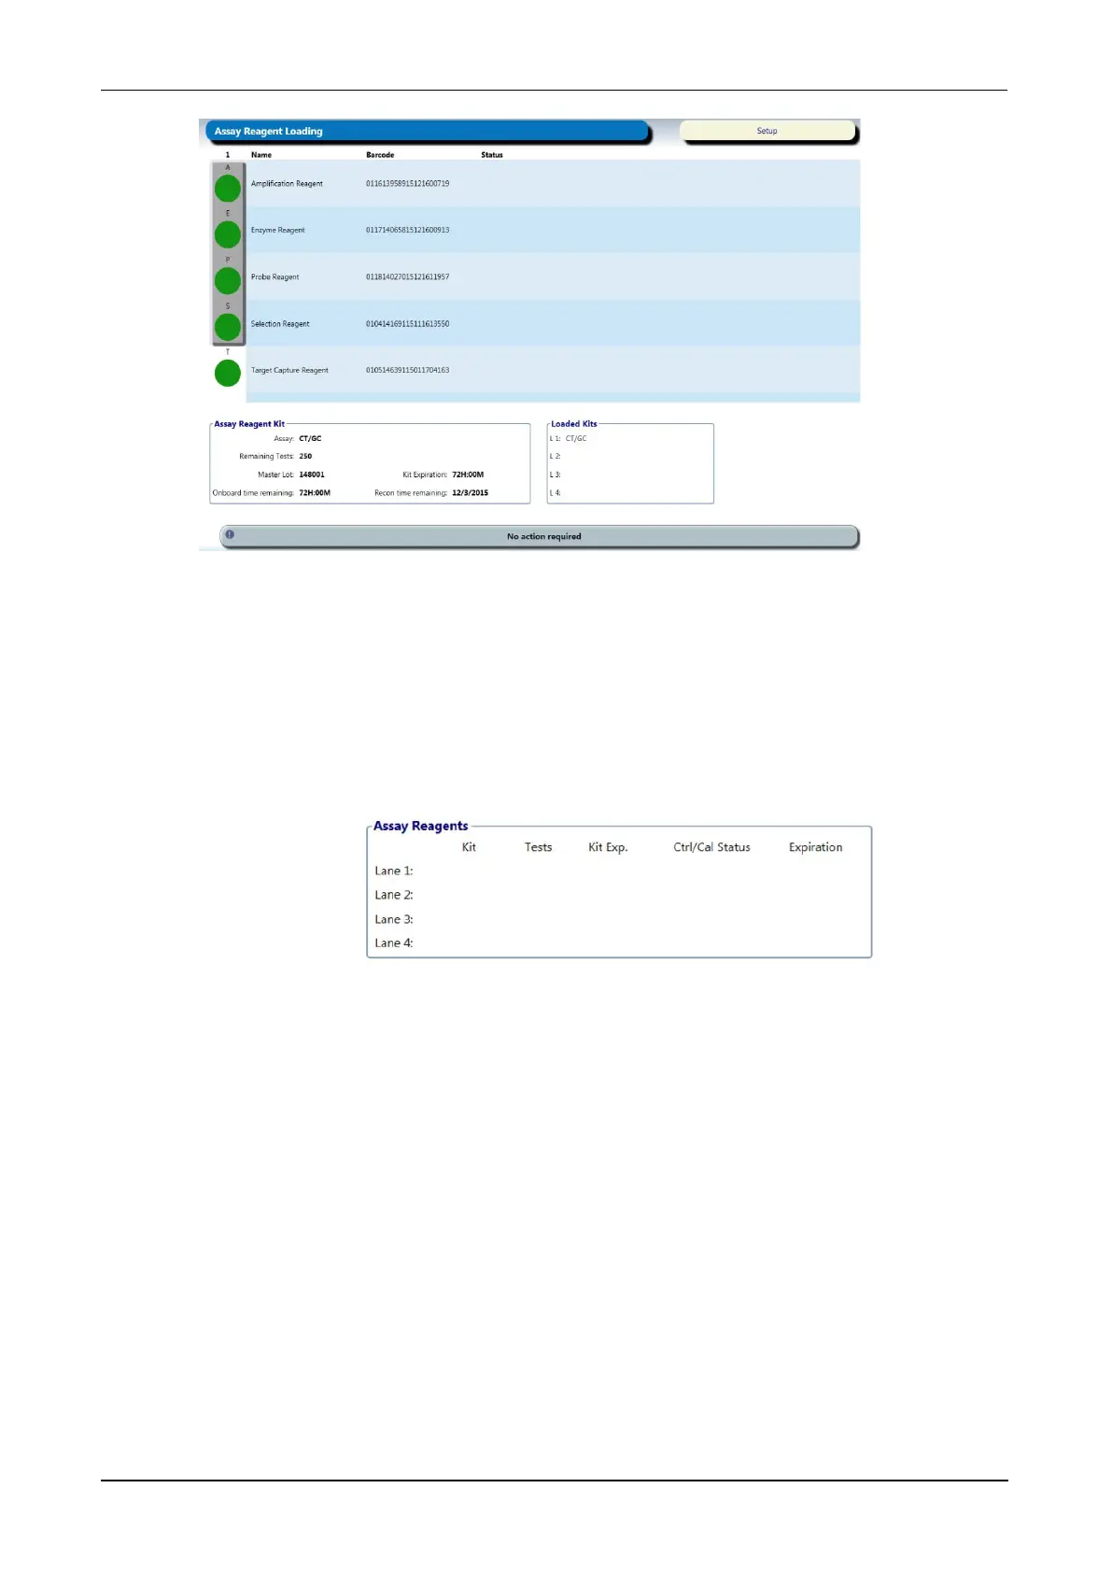Click the Kit Expiration value 72H:00M

pyautogui.click(x=468, y=475)
